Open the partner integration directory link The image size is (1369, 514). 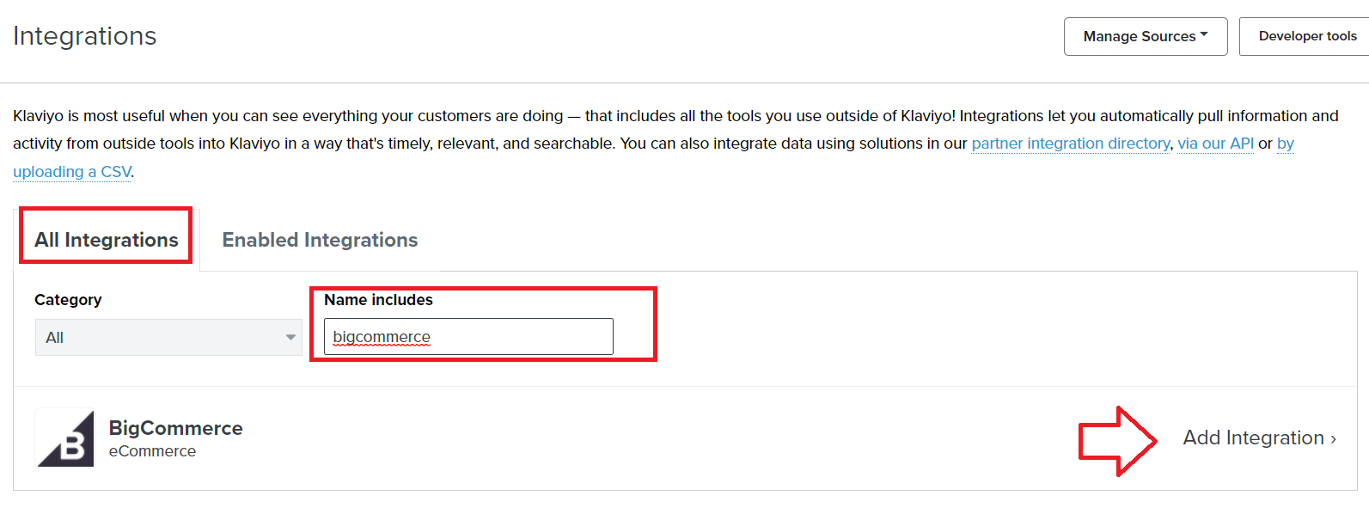coord(1071,144)
